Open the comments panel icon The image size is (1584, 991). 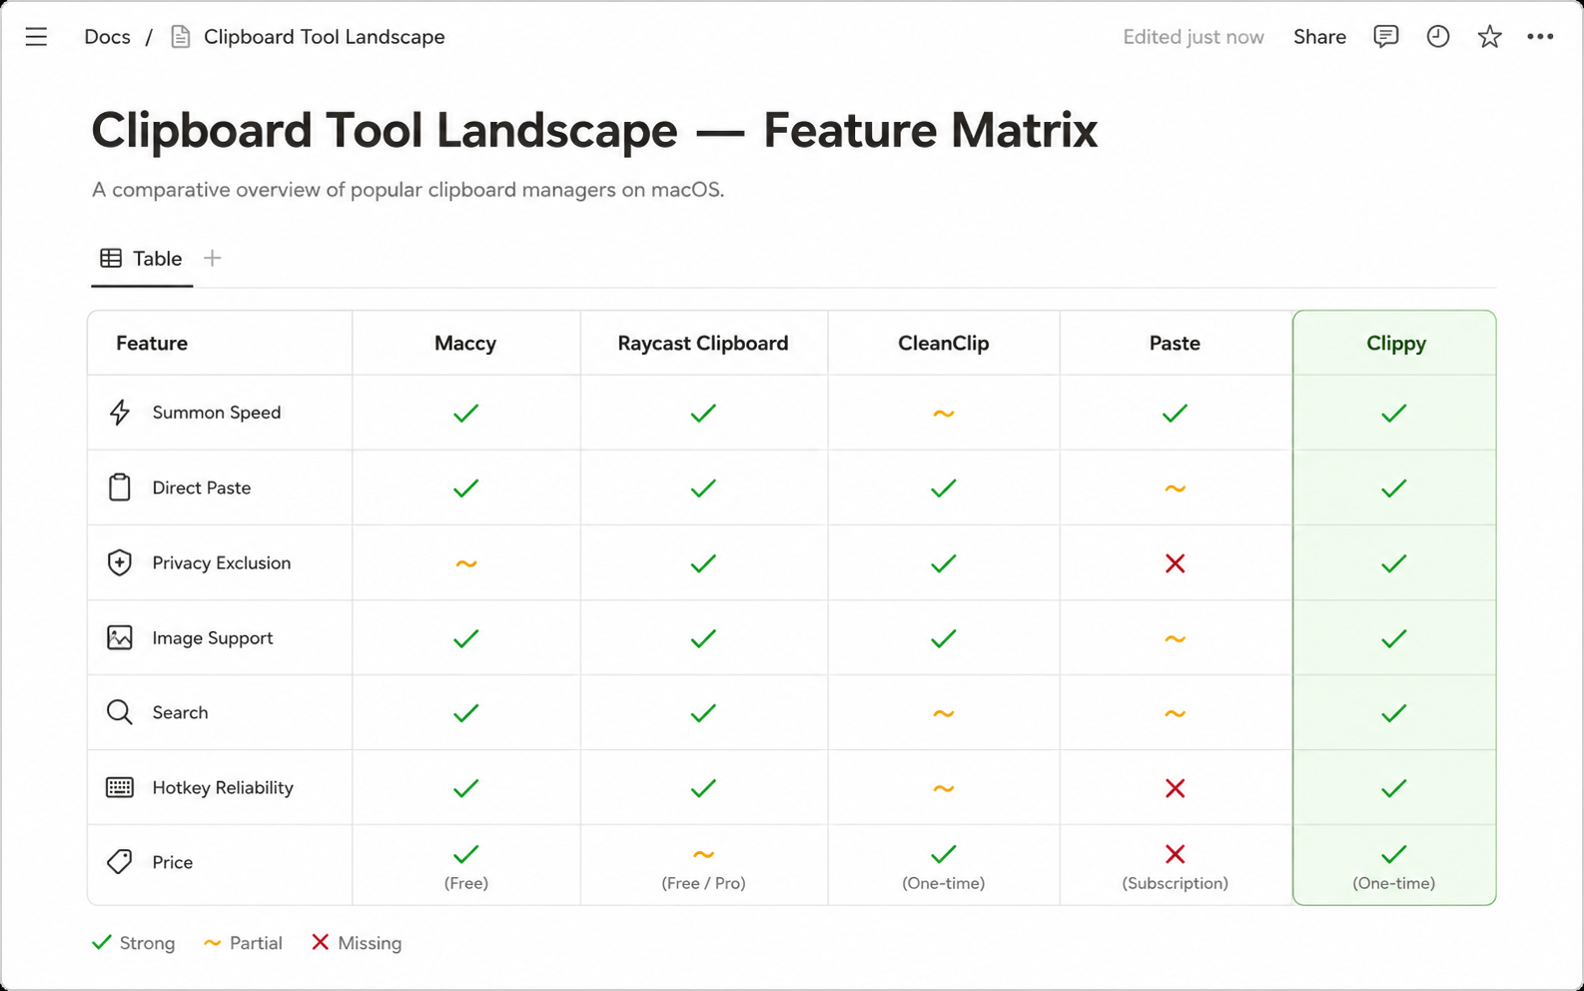point(1385,37)
